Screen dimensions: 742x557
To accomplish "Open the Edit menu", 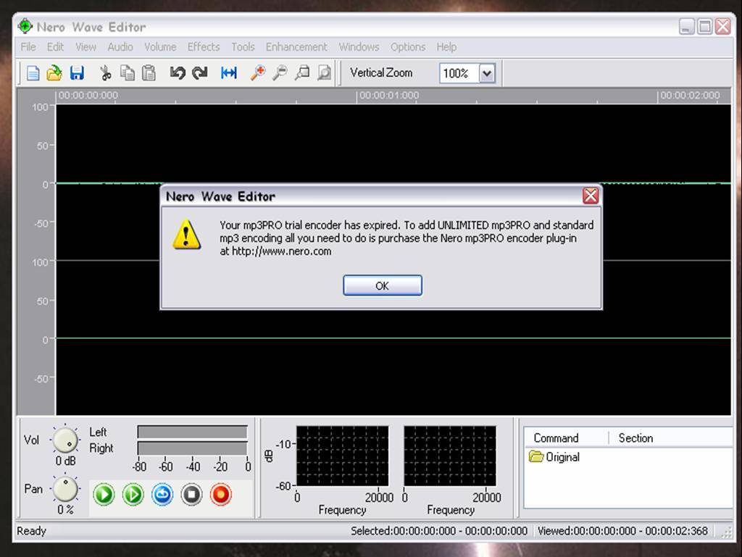I will pos(55,47).
